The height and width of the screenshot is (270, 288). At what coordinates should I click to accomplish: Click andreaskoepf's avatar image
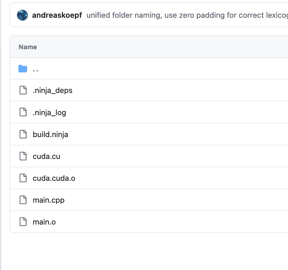(23, 15)
